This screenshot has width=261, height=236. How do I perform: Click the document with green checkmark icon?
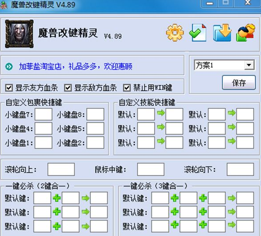coord(198,33)
